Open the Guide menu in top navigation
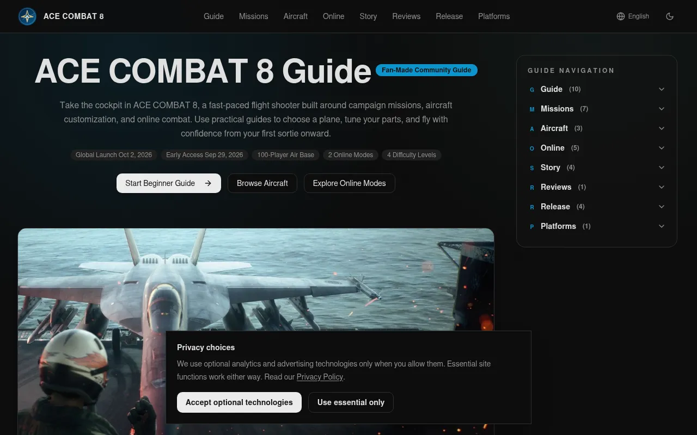This screenshot has width=697, height=435. [213, 16]
